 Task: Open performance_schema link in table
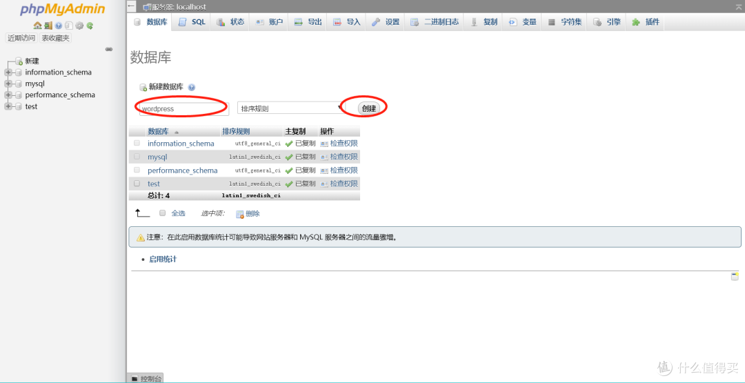tap(182, 170)
